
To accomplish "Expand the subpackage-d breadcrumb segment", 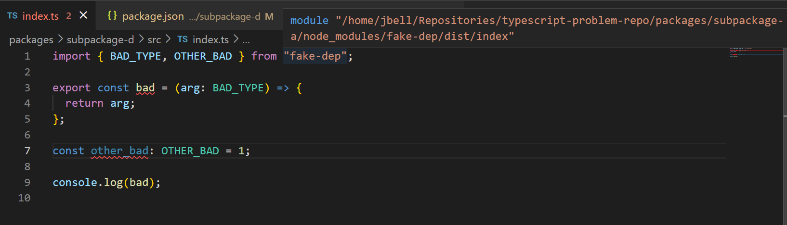I will pos(100,40).
